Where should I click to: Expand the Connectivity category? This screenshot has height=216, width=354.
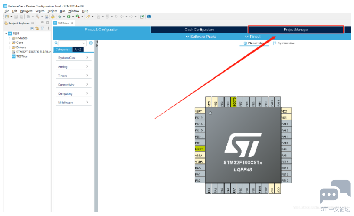[73, 85]
